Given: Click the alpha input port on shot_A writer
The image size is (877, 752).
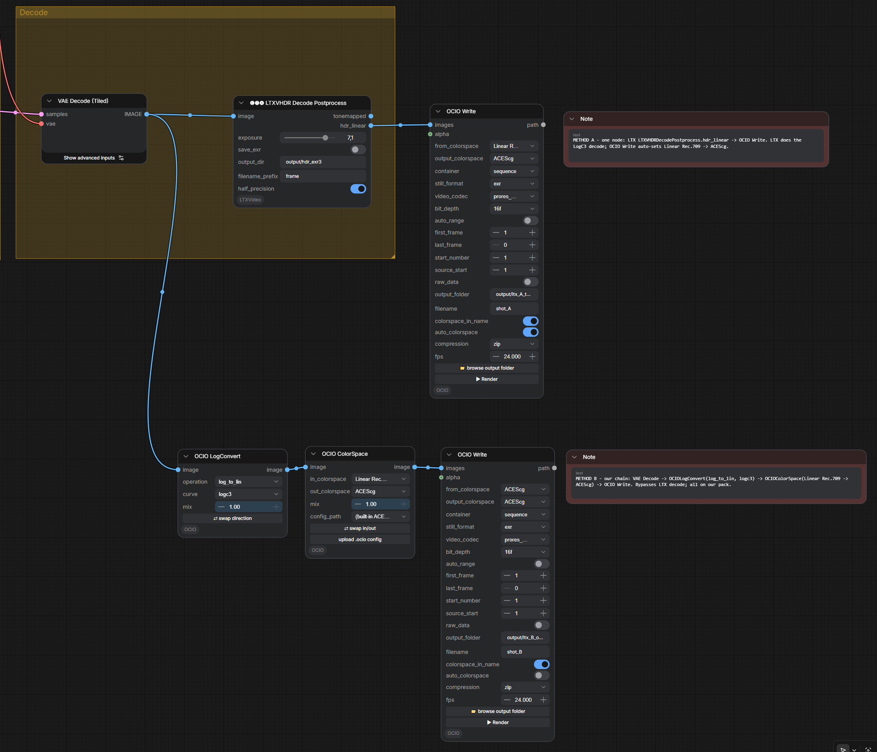Looking at the screenshot, I should (430, 134).
